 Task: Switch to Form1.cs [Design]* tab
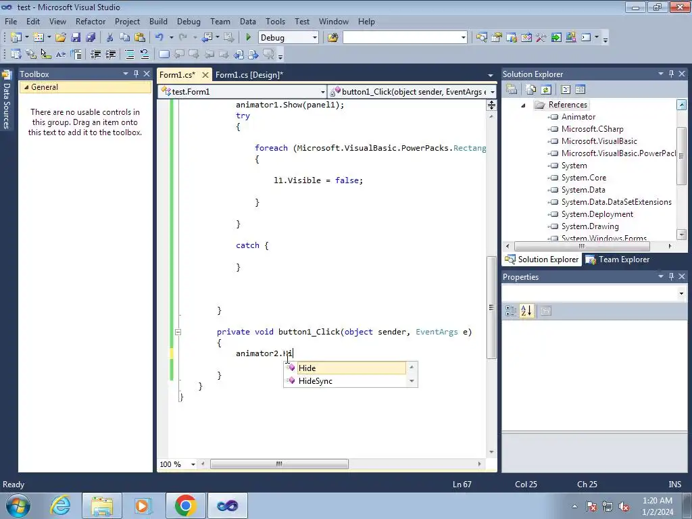(x=249, y=75)
